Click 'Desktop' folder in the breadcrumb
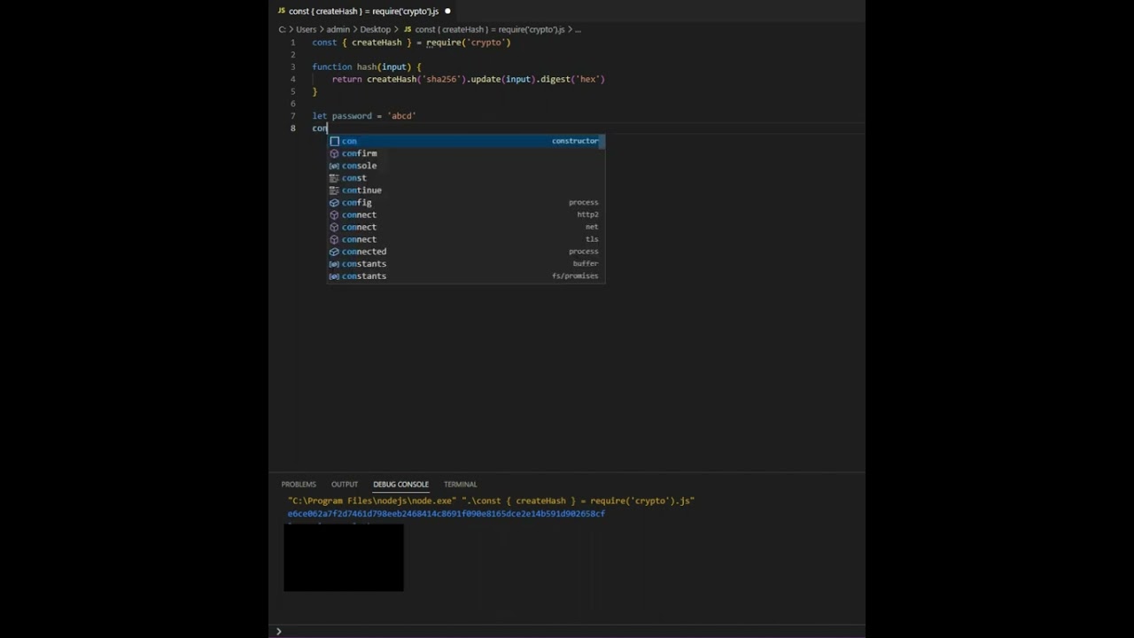 click(x=375, y=29)
